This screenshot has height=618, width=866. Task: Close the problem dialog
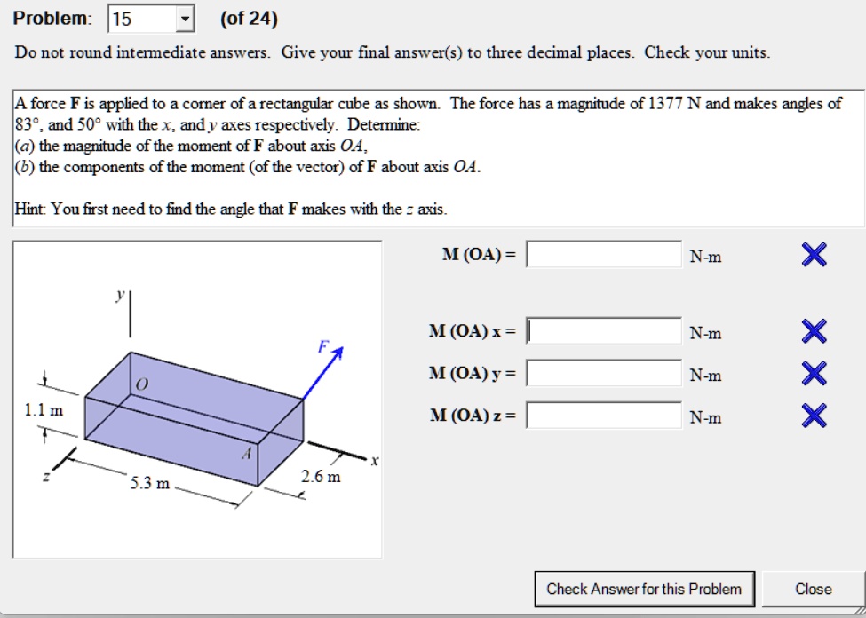(x=813, y=590)
